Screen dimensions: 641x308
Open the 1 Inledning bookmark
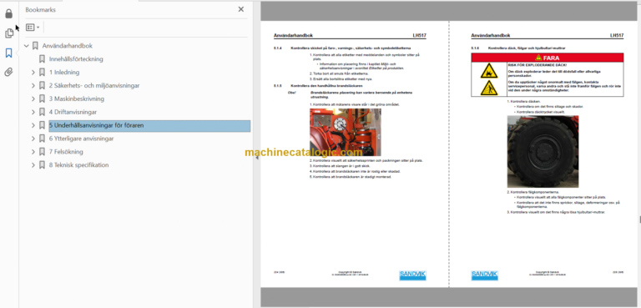[x=64, y=73]
